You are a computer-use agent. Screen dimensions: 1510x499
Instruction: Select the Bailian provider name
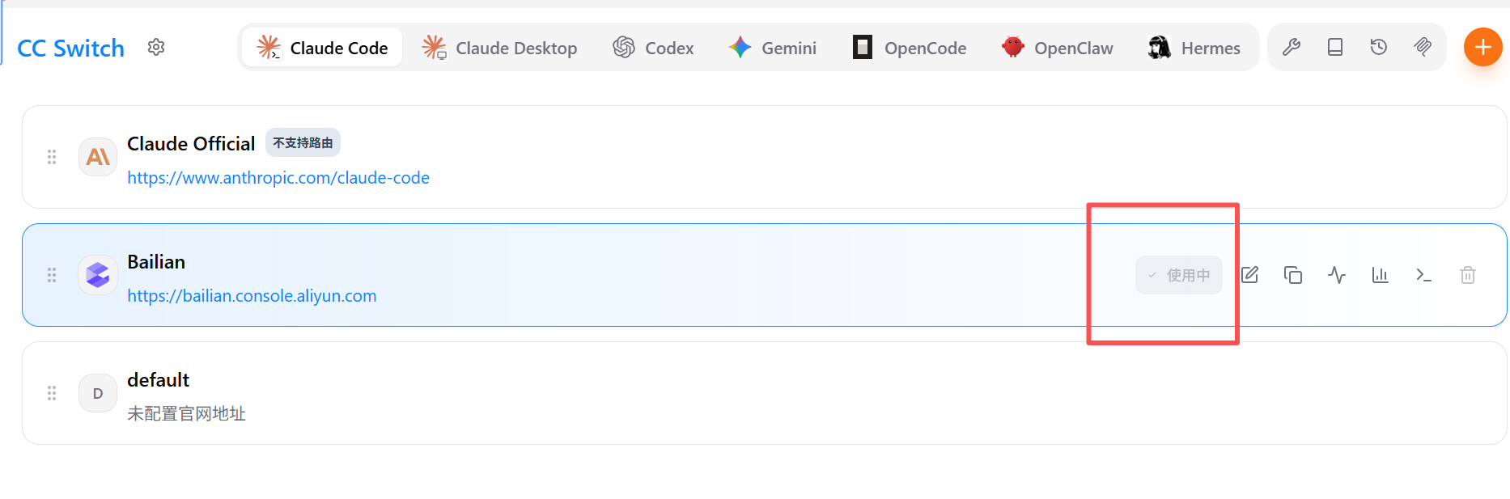tap(156, 262)
